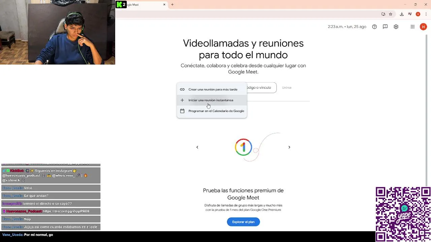Image resolution: width=431 pixels, height=242 pixels.
Task: Click the time and date text '2:23 a.m.'
Action: (347, 27)
